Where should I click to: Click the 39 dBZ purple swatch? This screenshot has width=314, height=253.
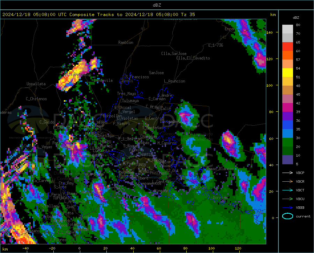pyautogui.click(x=287, y=116)
